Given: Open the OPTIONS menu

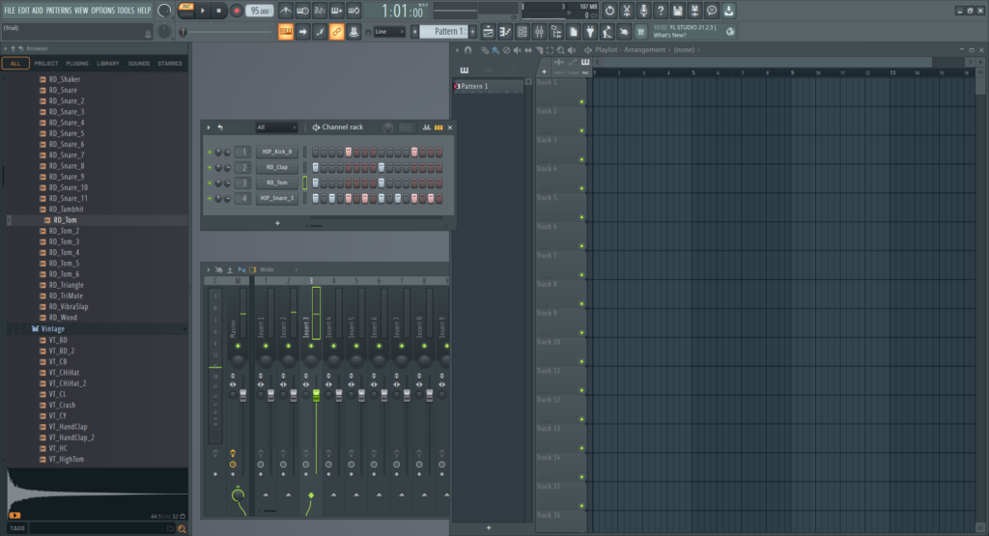Looking at the screenshot, I should [x=102, y=10].
